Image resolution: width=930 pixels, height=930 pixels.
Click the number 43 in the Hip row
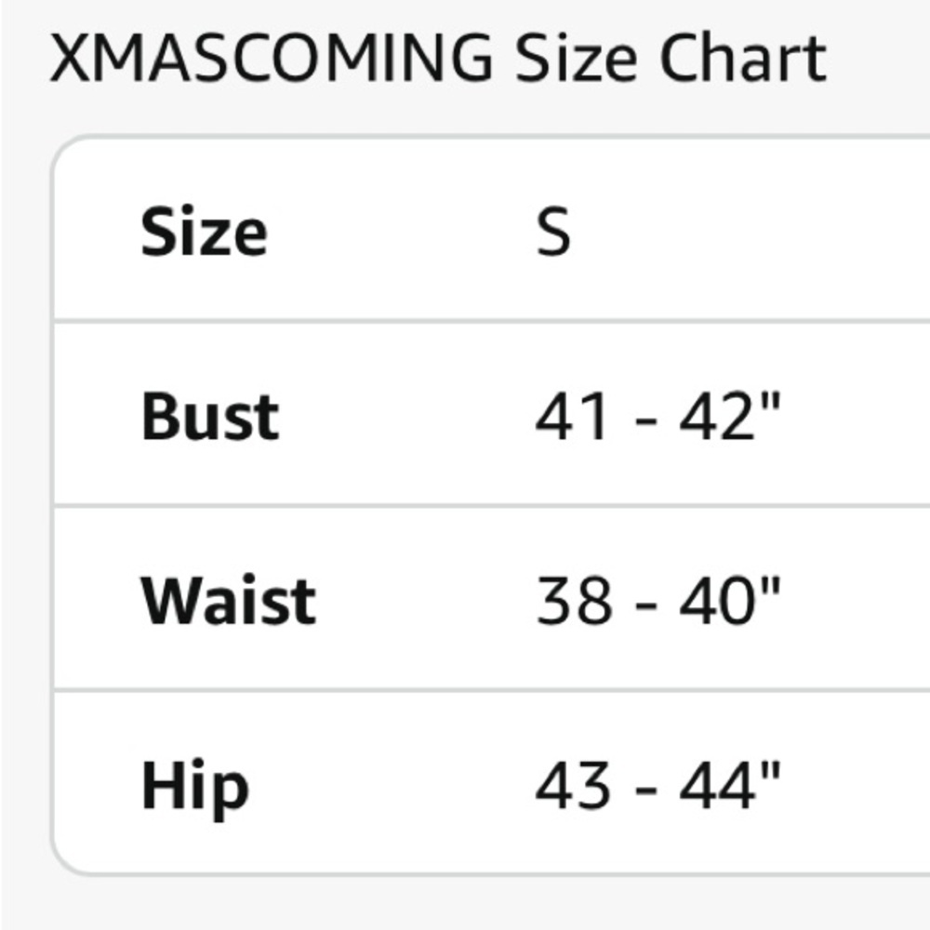tap(574, 787)
